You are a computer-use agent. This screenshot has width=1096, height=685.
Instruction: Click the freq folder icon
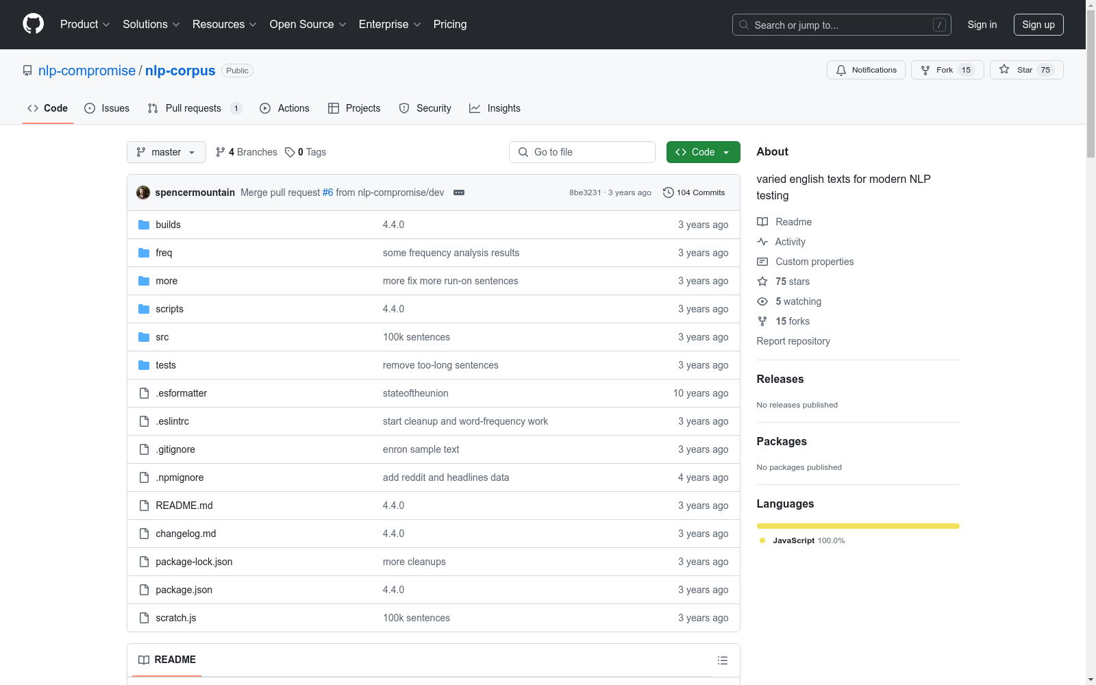(x=144, y=253)
